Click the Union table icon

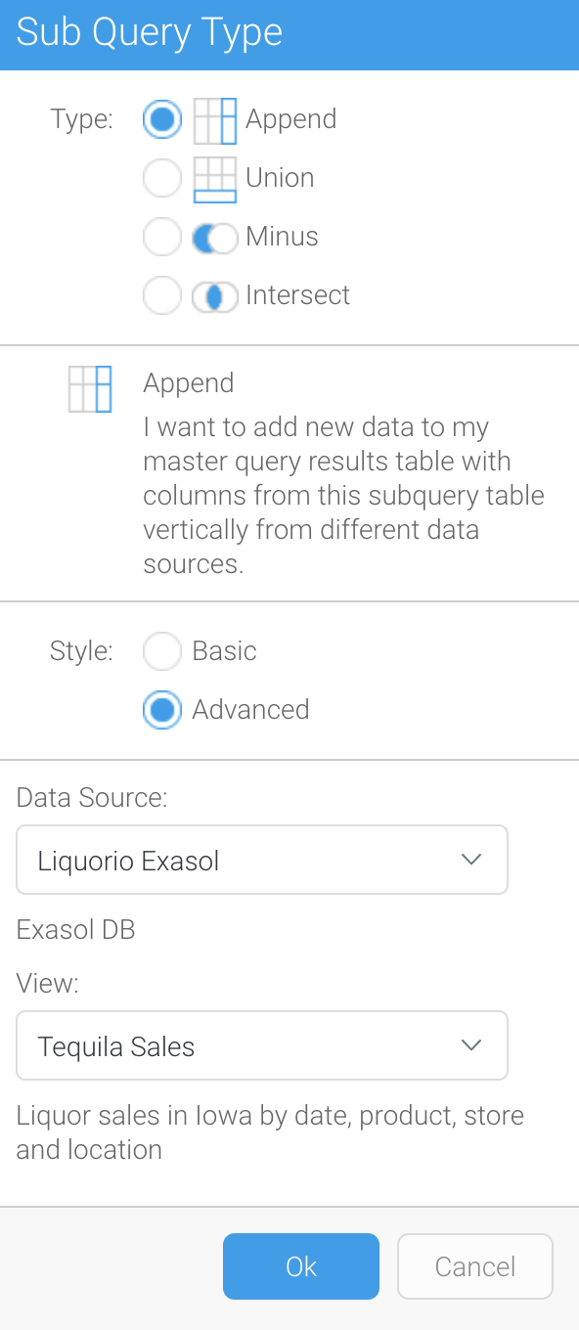click(215, 179)
